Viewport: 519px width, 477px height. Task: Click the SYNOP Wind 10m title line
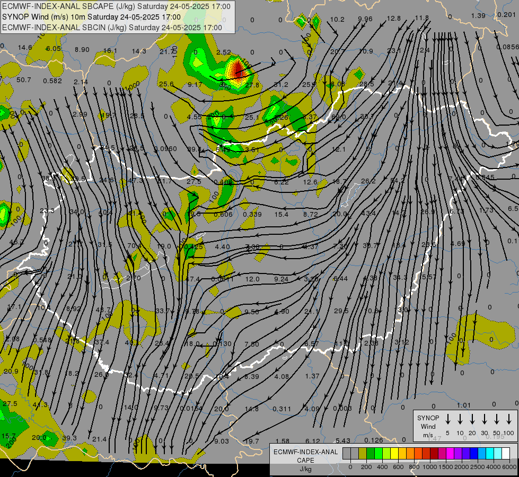click(91, 17)
